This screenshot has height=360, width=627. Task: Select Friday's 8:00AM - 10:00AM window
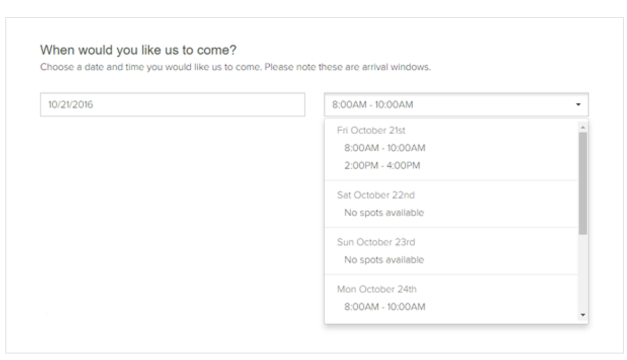pyautogui.click(x=385, y=148)
